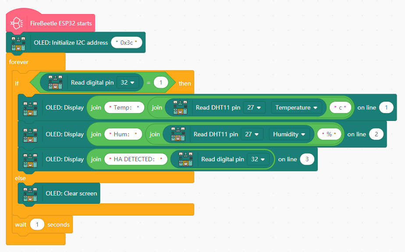Click the "Temp:" text input field
This screenshot has height=252, width=405.
click(x=124, y=107)
